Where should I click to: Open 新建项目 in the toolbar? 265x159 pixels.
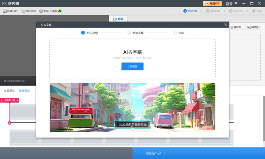[10, 11]
